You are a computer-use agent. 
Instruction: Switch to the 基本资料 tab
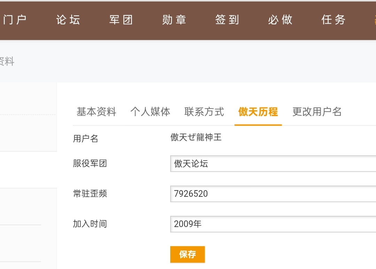(96, 112)
